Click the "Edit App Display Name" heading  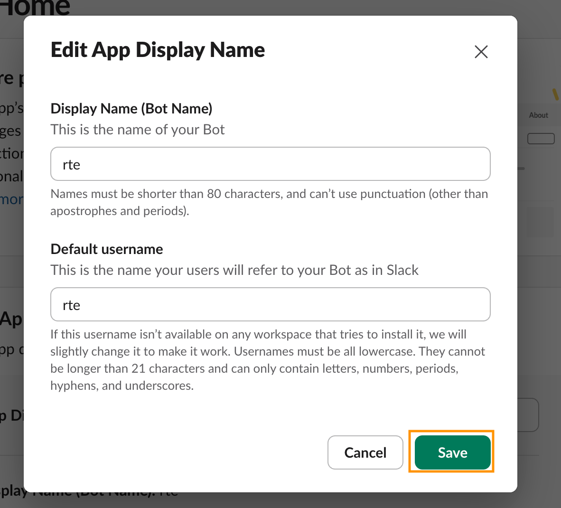pyautogui.click(x=158, y=50)
